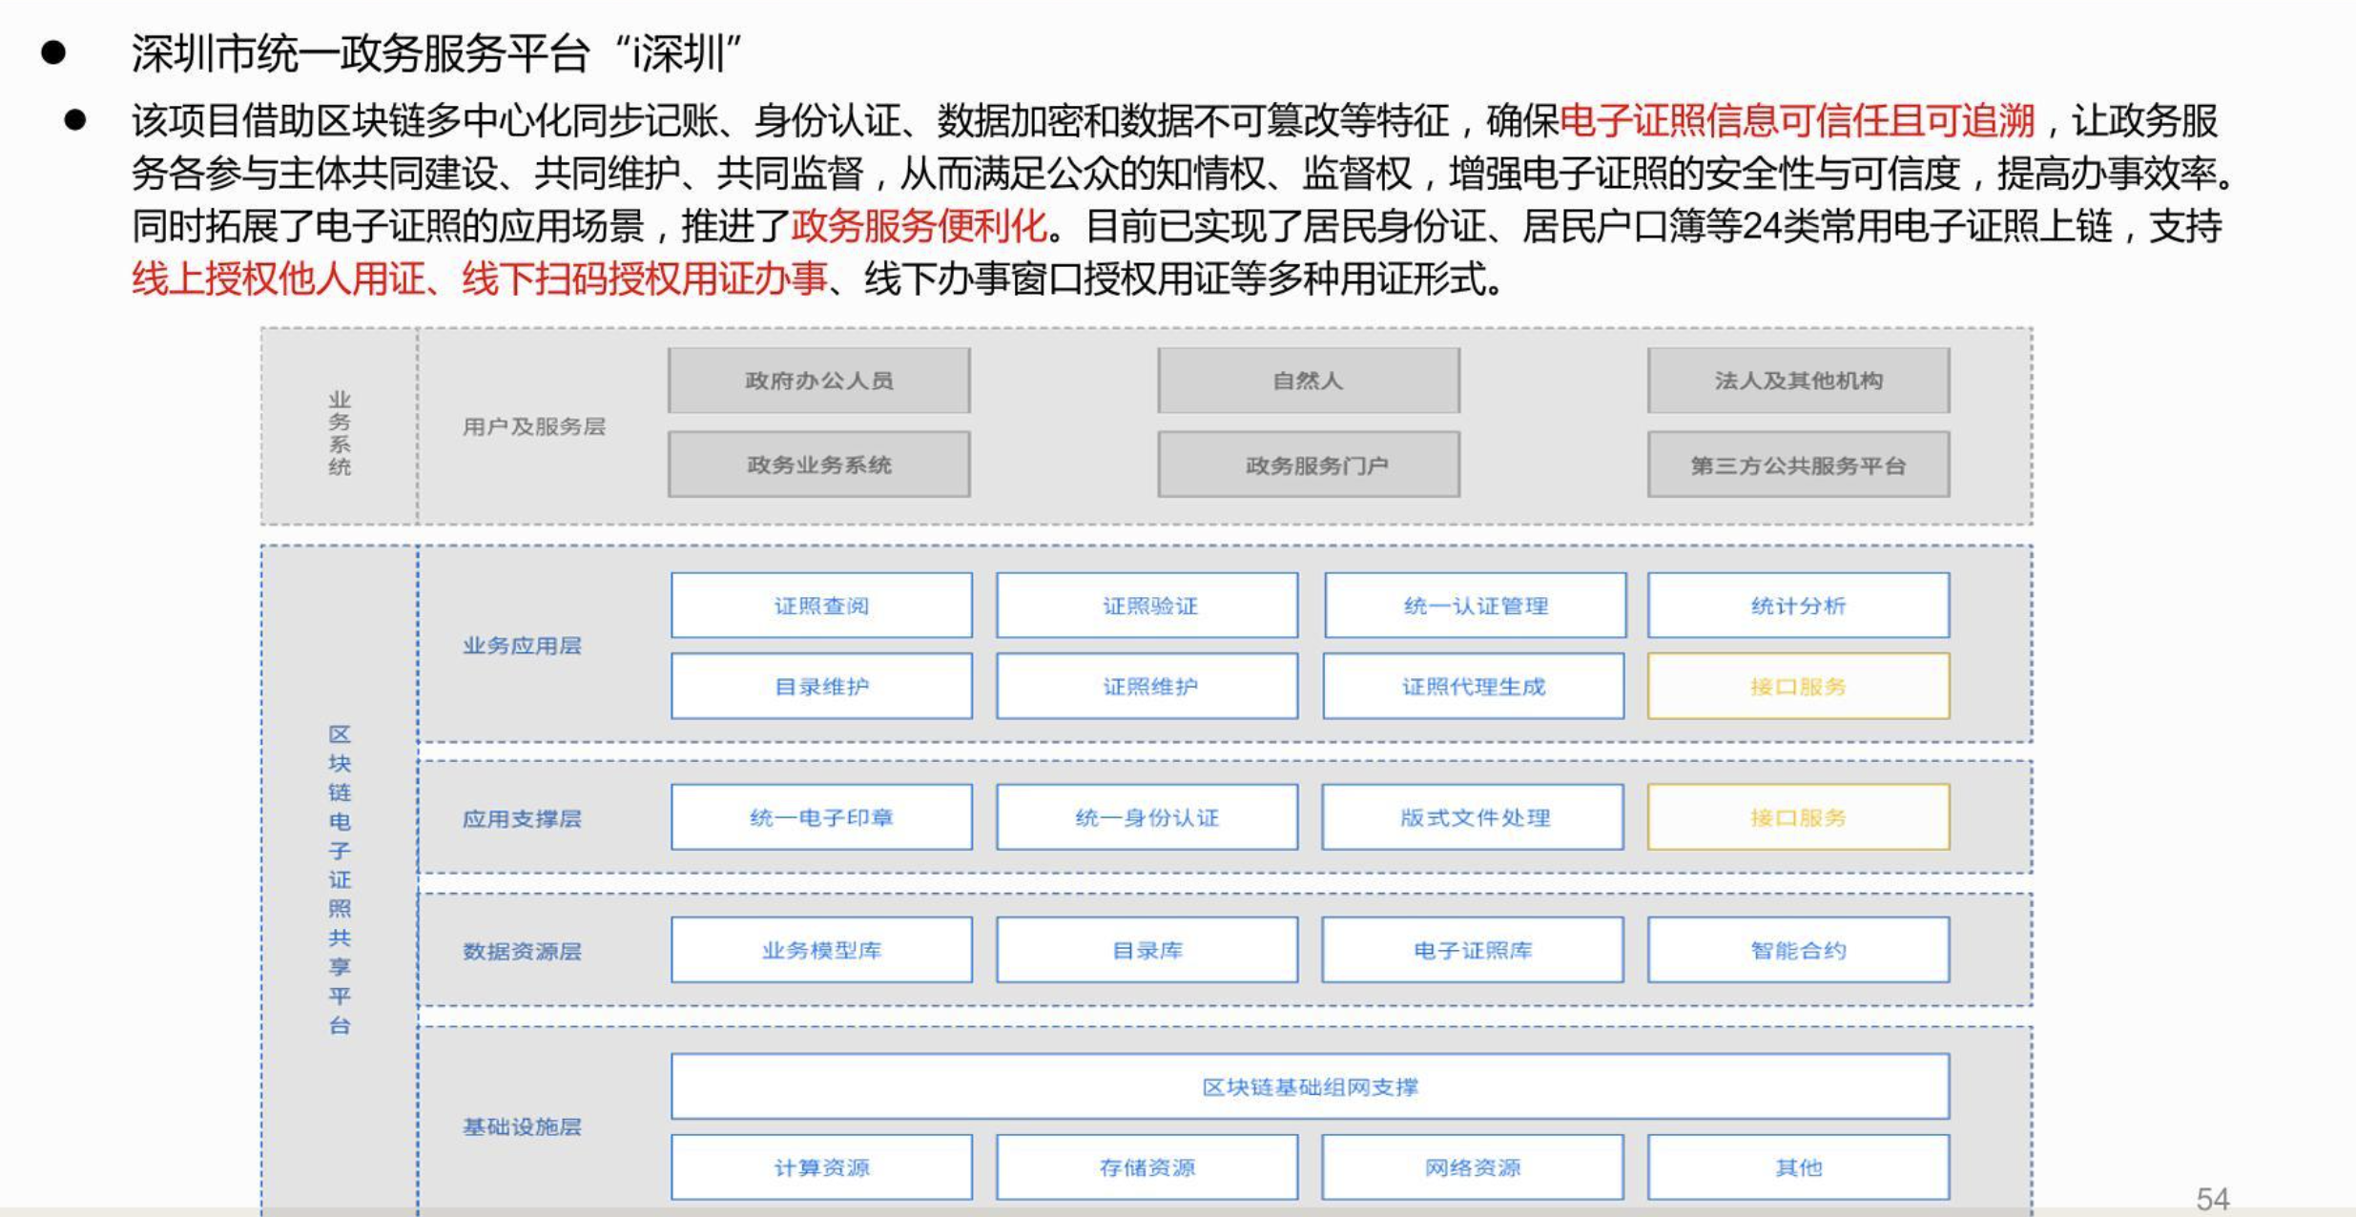Click the 政府办公人员 box
Image resolution: width=2356 pixels, height=1217 pixels.
pos(818,381)
